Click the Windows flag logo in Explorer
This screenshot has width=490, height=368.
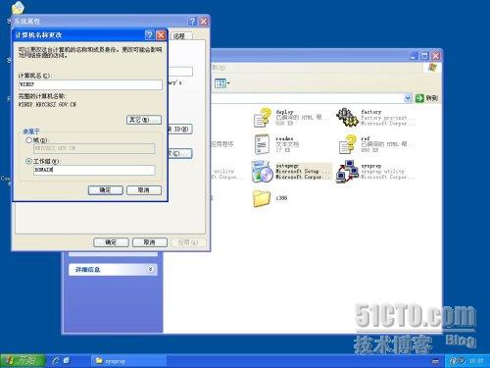[x=432, y=68]
